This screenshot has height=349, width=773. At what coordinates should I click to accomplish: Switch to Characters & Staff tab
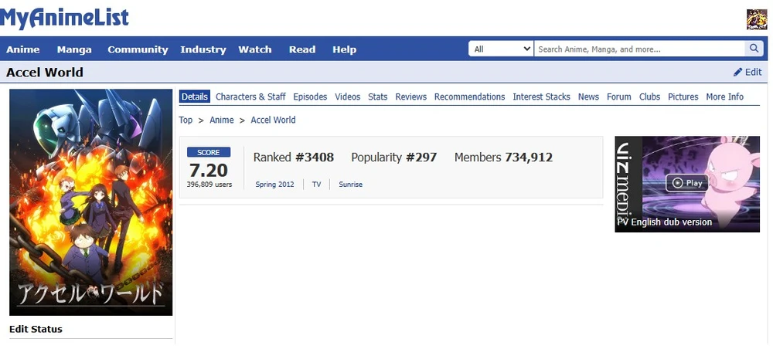tap(250, 97)
